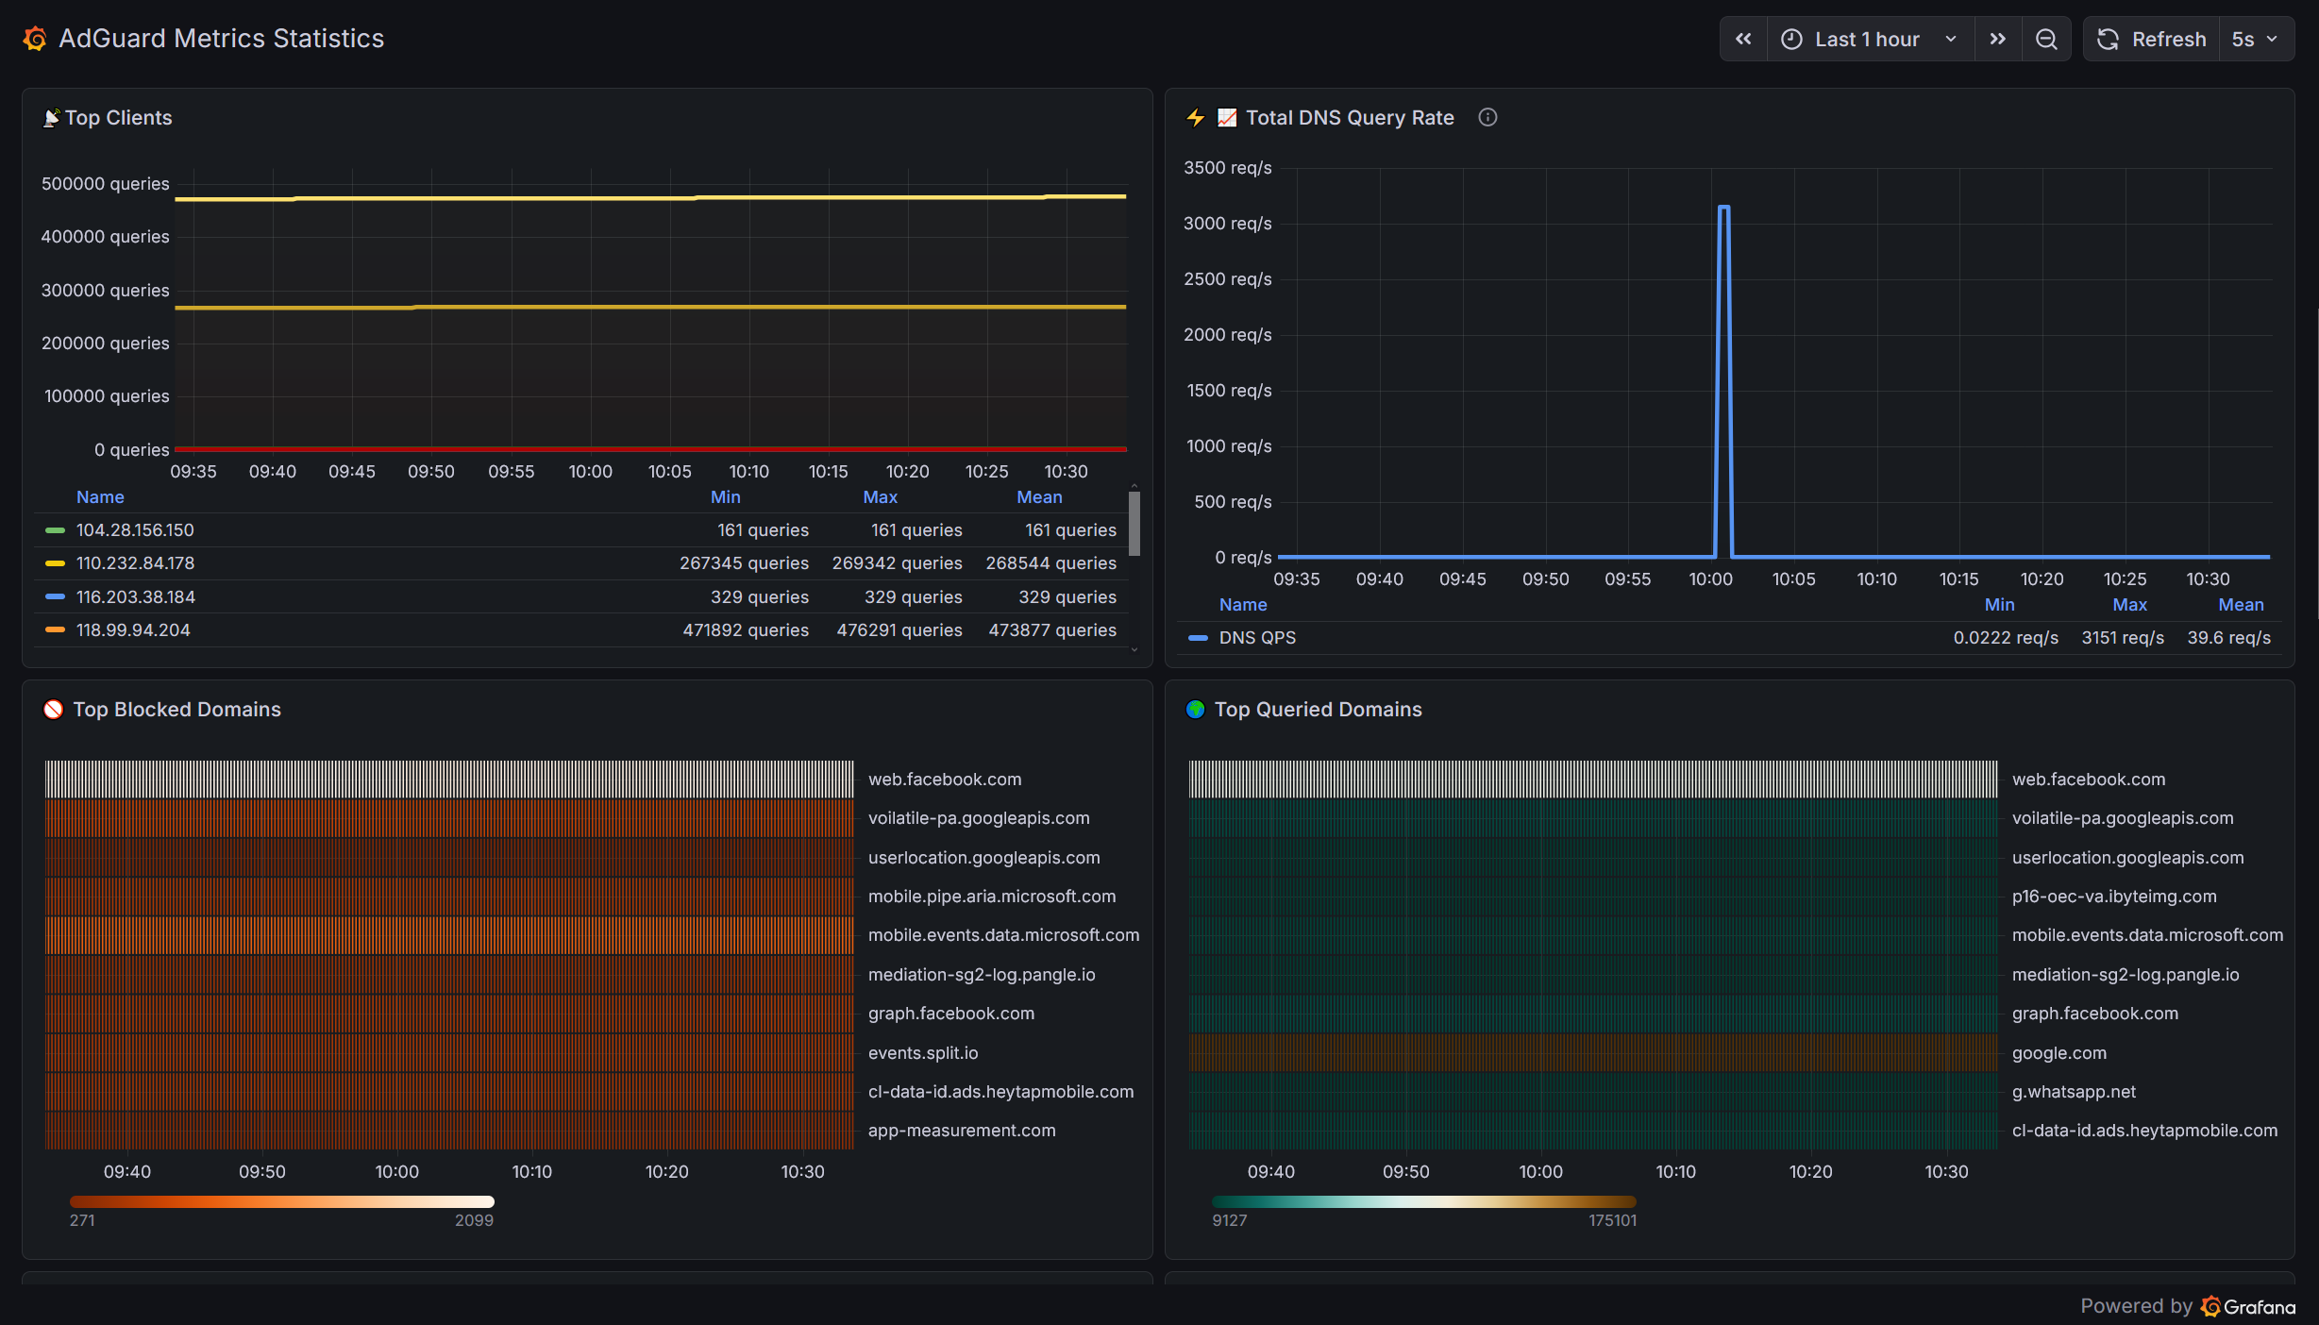Image resolution: width=2319 pixels, height=1325 pixels.
Task: Click the AdGuard Metrics Statistics title
Action: pos(222,38)
